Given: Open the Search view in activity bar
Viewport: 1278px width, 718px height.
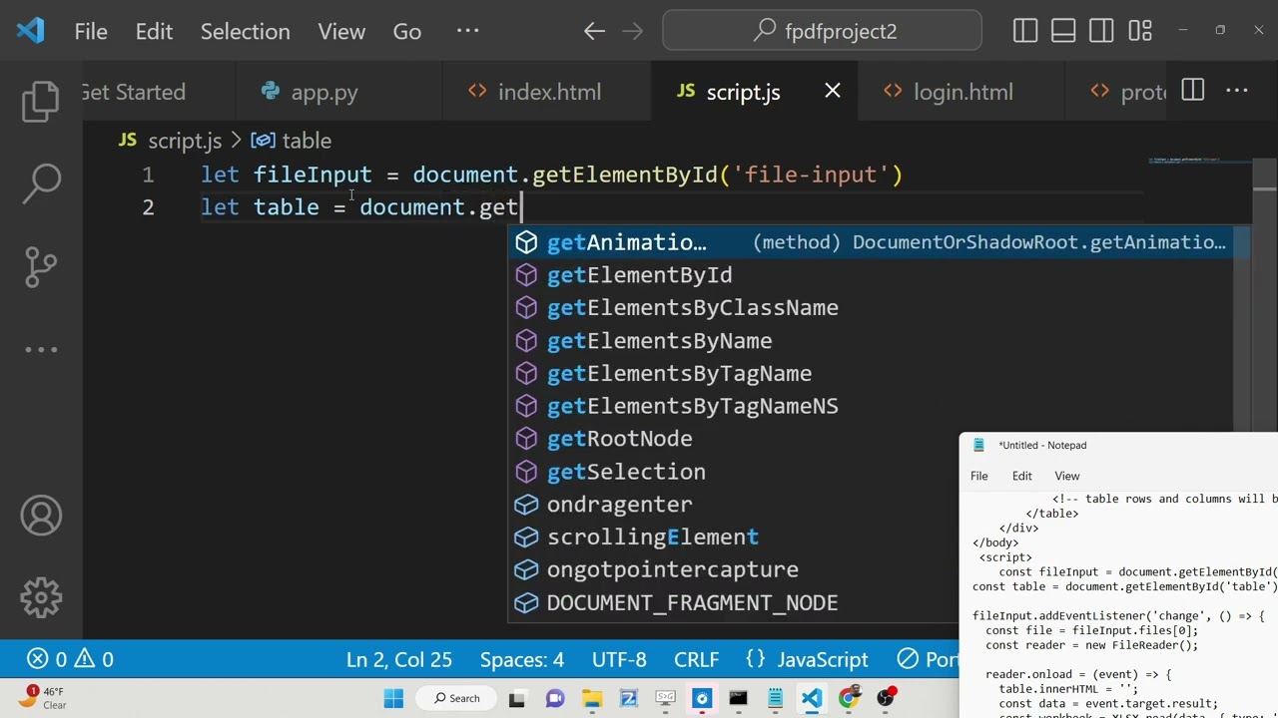Looking at the screenshot, I should point(41,182).
